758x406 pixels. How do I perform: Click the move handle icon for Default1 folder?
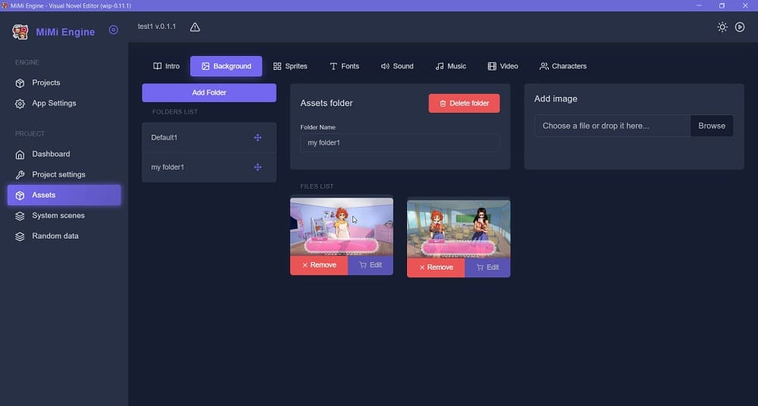pyautogui.click(x=258, y=138)
